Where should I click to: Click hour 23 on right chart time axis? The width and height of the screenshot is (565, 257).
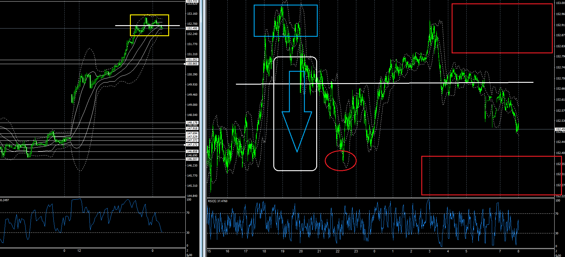(x=356, y=251)
